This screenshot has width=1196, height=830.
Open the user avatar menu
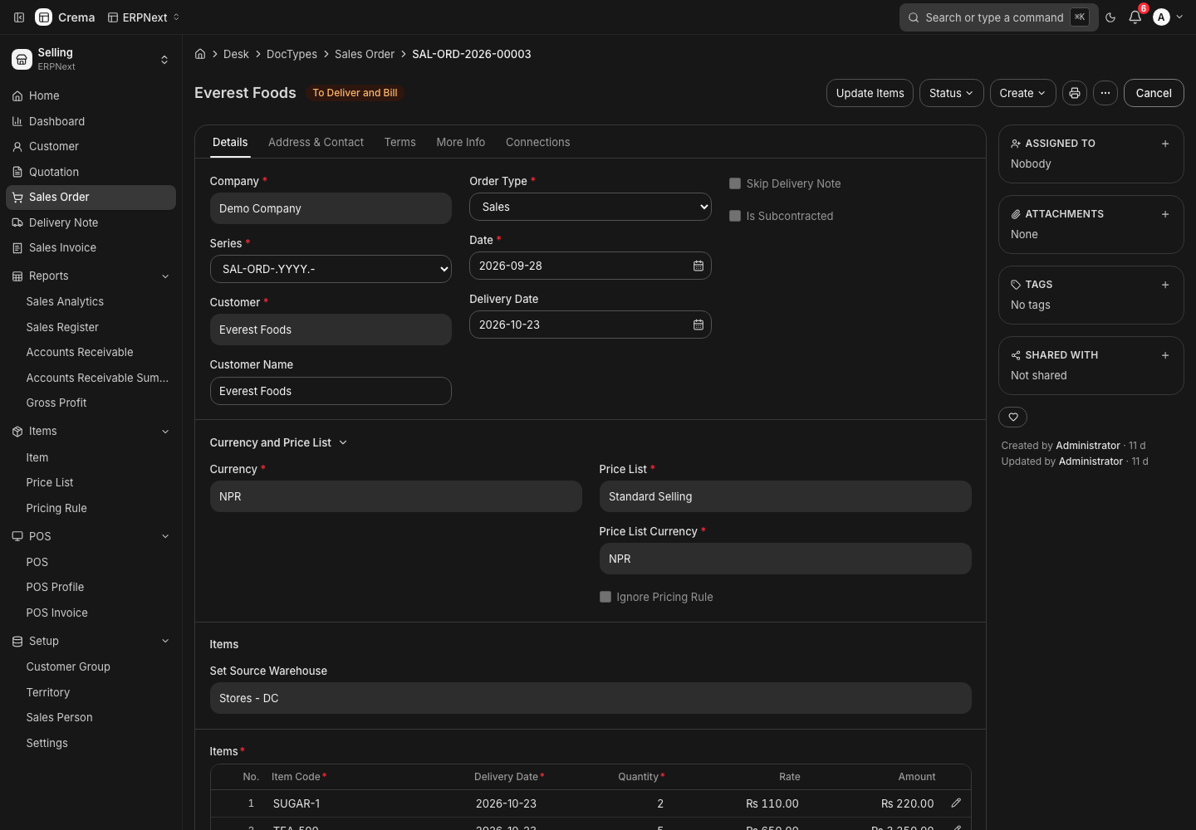click(x=1169, y=17)
